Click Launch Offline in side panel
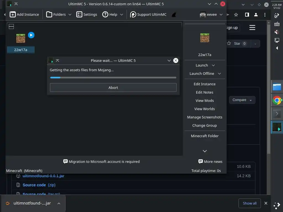This screenshot has height=212, width=283. click(x=202, y=73)
